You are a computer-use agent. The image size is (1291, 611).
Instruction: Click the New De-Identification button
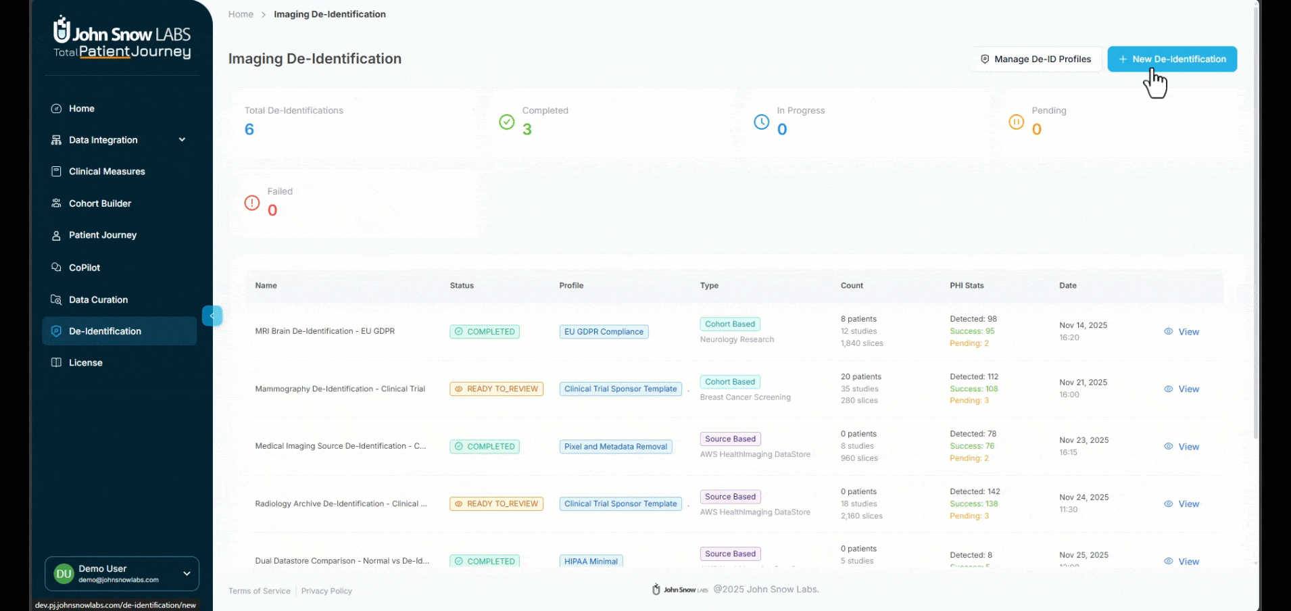click(1172, 59)
